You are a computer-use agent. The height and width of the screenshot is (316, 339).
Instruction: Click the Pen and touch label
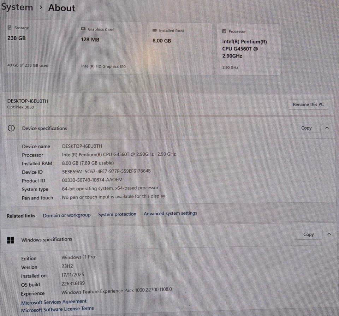(37, 198)
